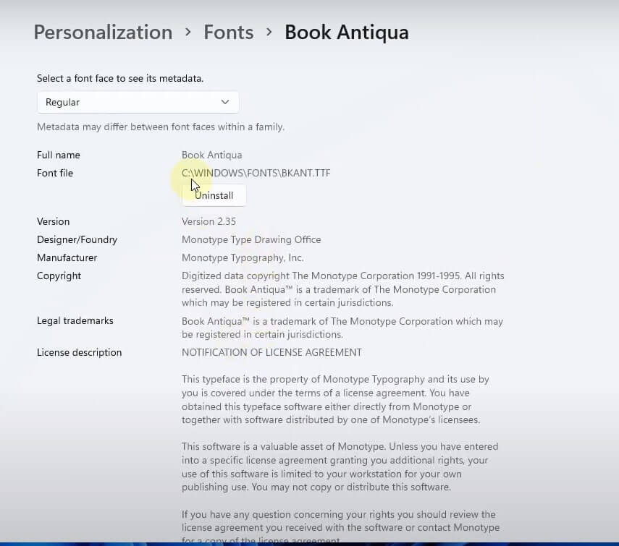Image resolution: width=619 pixels, height=546 pixels.
Task: Click the 'Select a font face' instruction label
Action: 120,78
